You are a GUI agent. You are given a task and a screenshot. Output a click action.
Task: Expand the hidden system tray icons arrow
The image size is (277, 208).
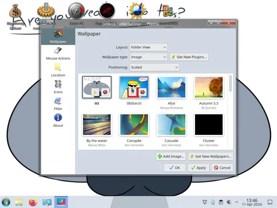click(237, 202)
